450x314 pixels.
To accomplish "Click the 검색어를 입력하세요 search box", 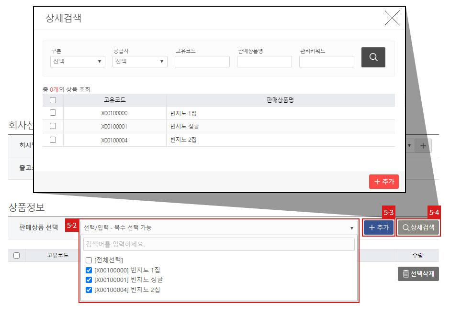I will [x=219, y=244].
